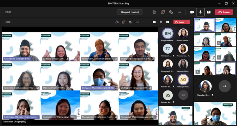Click the 20:00 timer in top toolbar

[8, 12]
